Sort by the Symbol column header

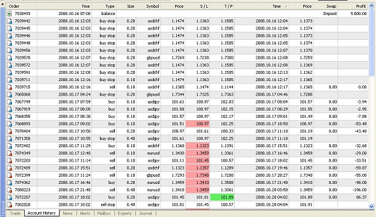point(149,6)
